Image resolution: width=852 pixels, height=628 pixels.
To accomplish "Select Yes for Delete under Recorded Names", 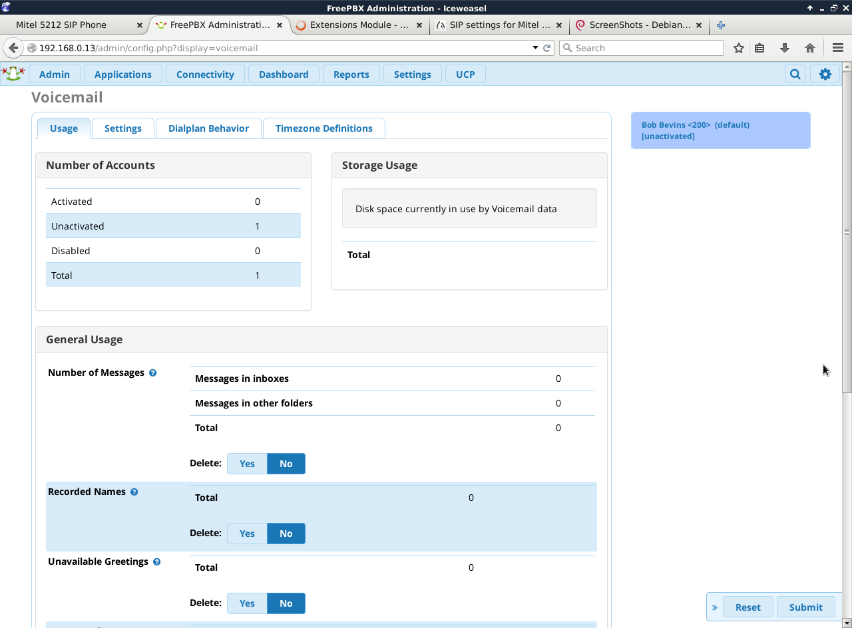I will (247, 534).
